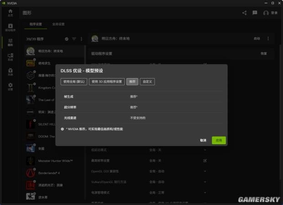Click the green 应用 button
Image resolution: width=283 pixels, height=205 pixels.
(x=219, y=140)
